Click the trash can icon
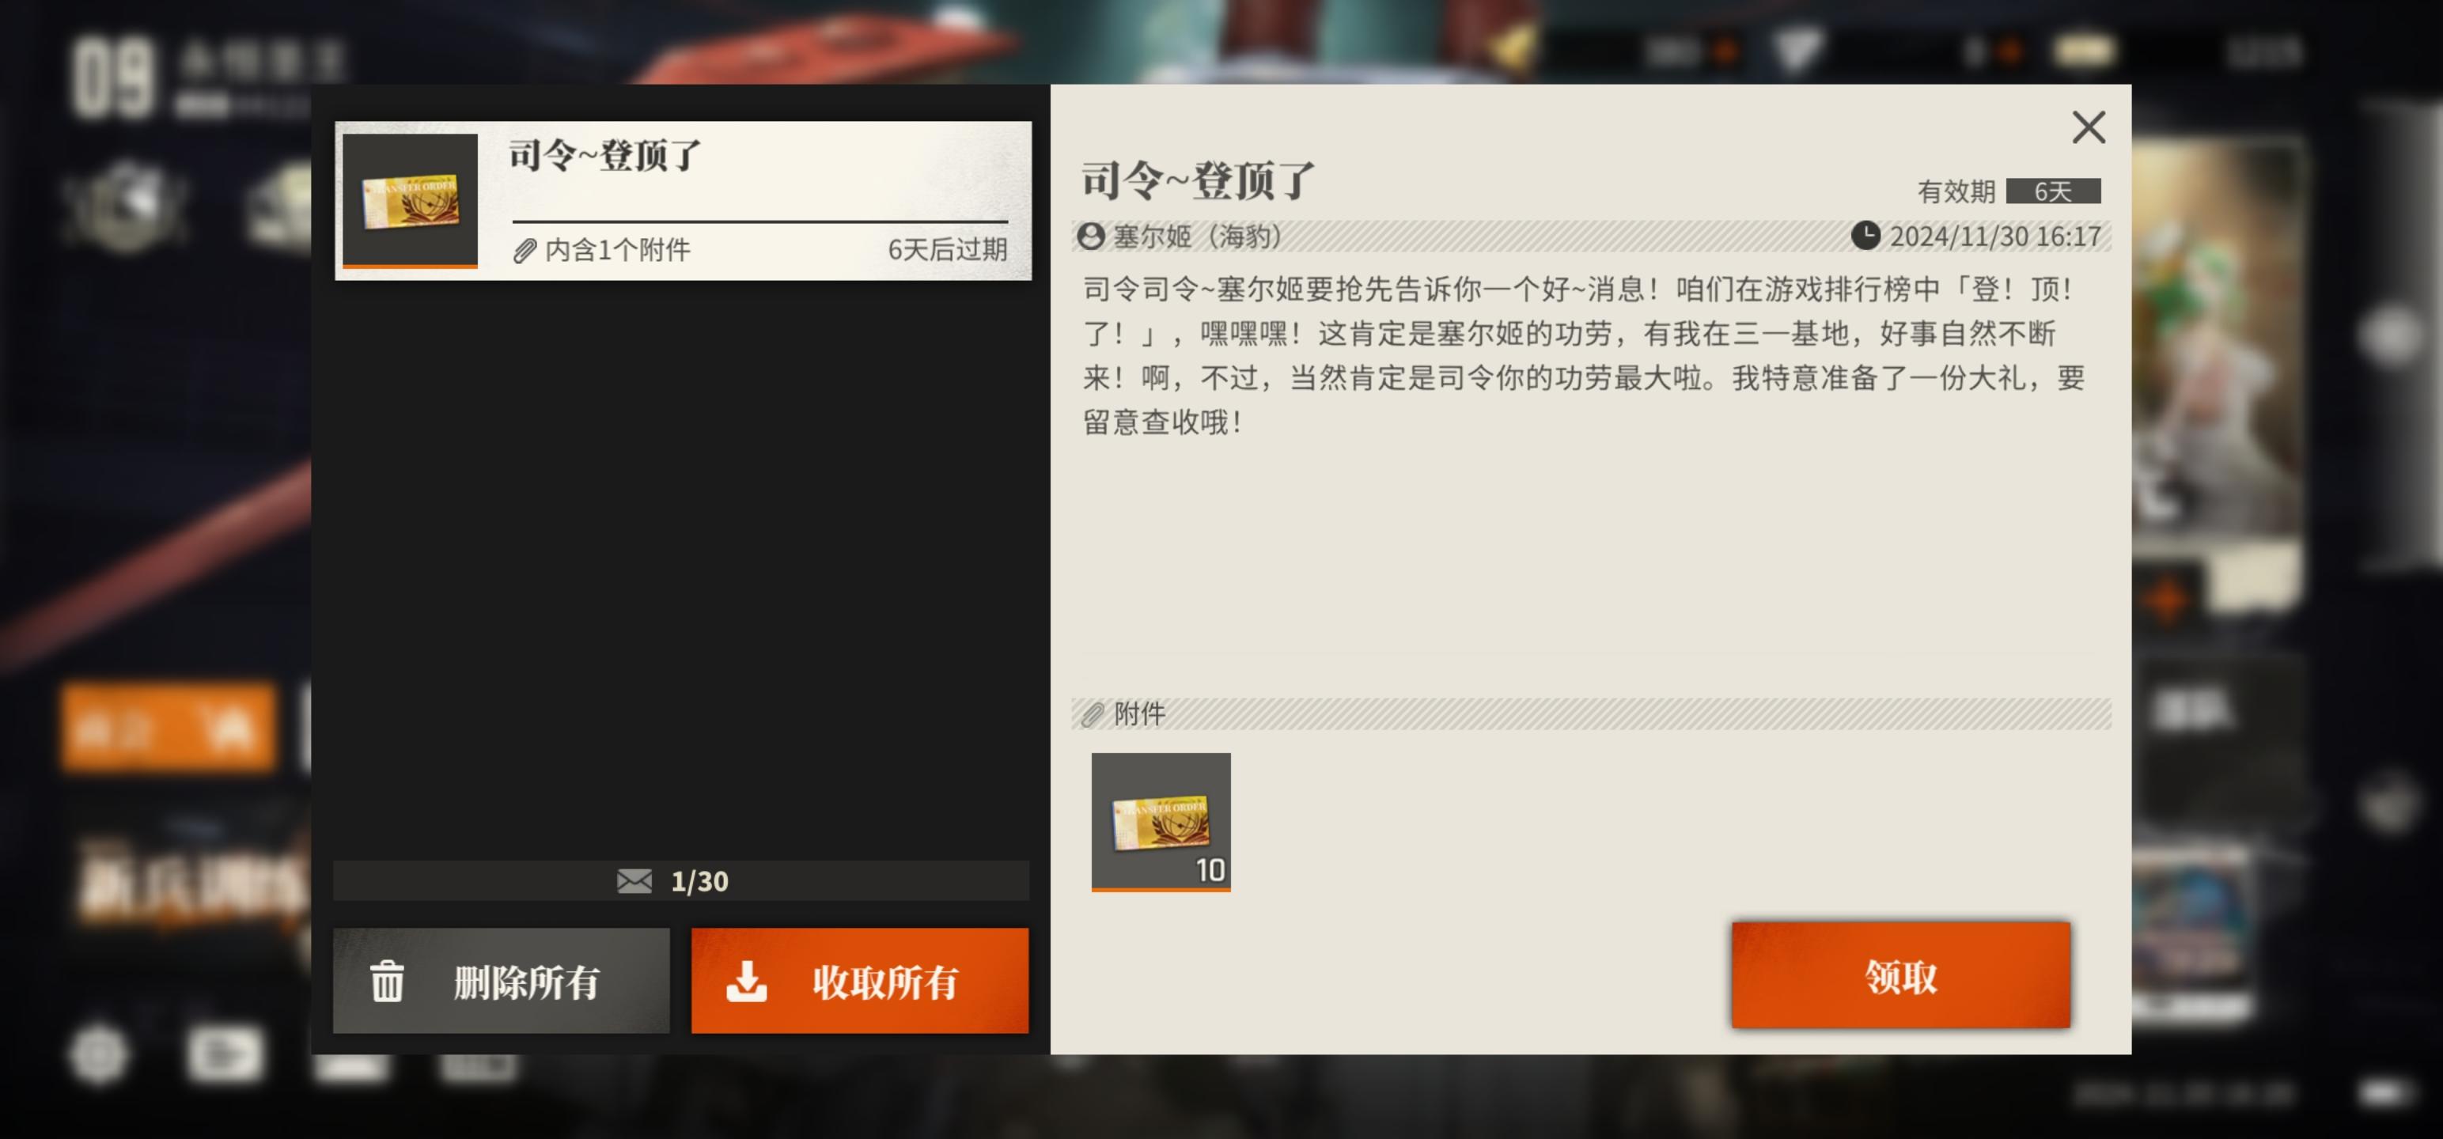 click(x=387, y=981)
